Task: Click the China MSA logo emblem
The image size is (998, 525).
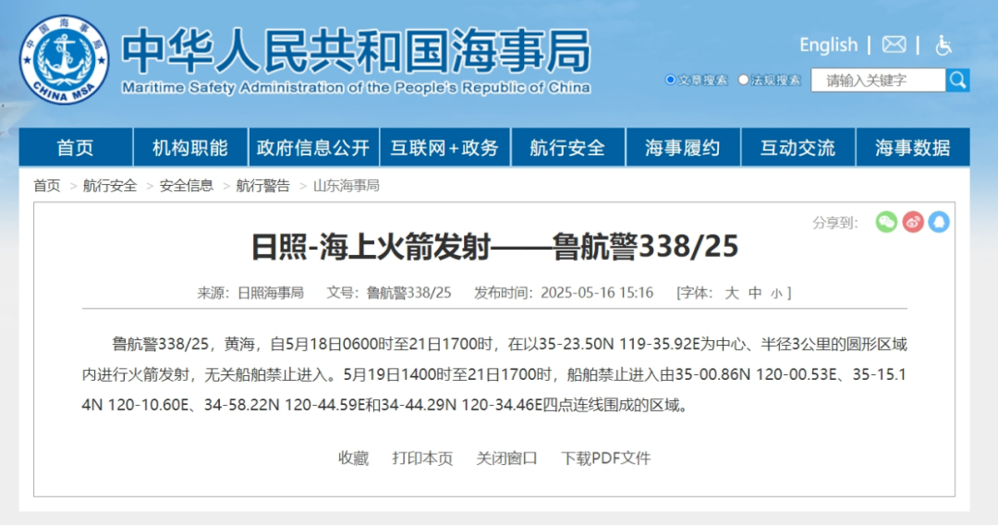Action: pos(64,60)
